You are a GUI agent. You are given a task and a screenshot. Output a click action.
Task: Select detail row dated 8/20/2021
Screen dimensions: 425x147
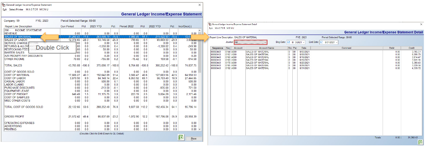pos(316,60)
